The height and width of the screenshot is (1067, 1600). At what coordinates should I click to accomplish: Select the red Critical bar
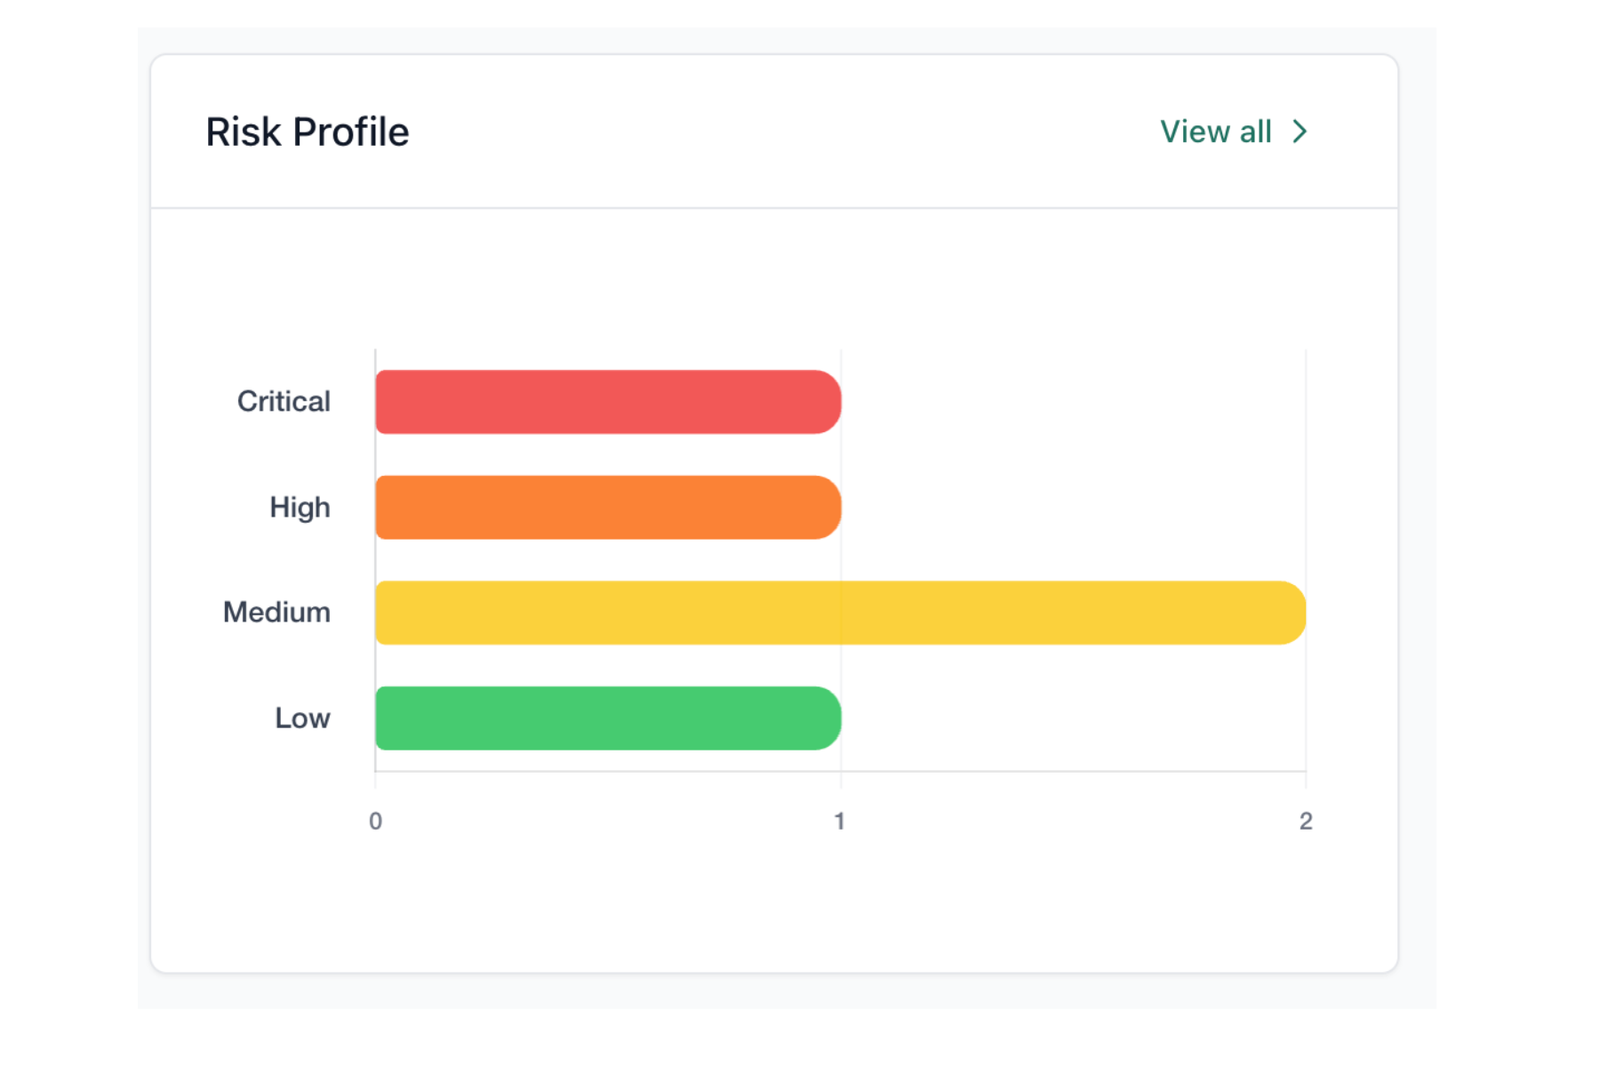click(607, 402)
